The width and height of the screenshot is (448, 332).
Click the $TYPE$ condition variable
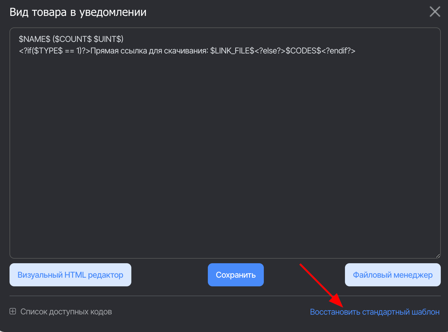click(x=48, y=51)
